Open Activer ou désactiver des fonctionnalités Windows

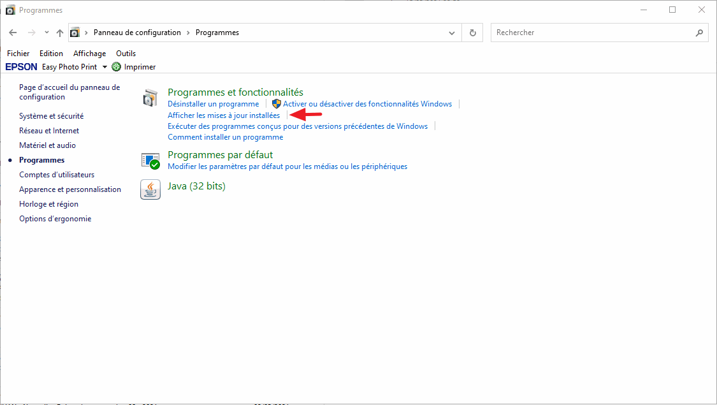click(367, 104)
